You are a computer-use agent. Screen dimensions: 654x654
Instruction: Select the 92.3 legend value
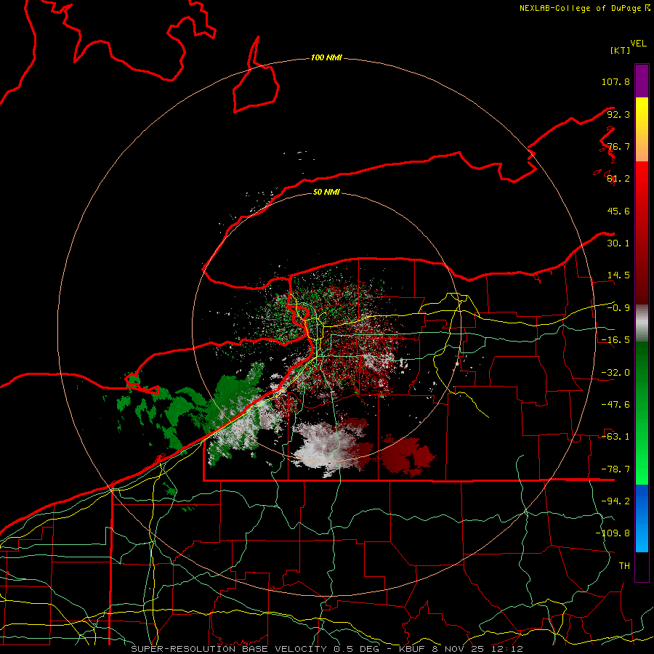(x=618, y=114)
